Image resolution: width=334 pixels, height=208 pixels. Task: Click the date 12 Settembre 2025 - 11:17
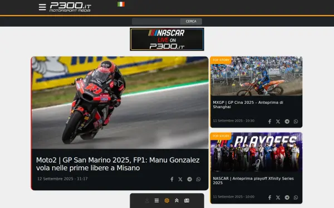62,179
